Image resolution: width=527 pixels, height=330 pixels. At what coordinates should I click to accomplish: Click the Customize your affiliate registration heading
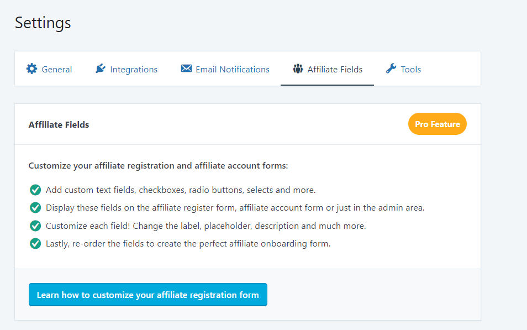click(x=159, y=166)
